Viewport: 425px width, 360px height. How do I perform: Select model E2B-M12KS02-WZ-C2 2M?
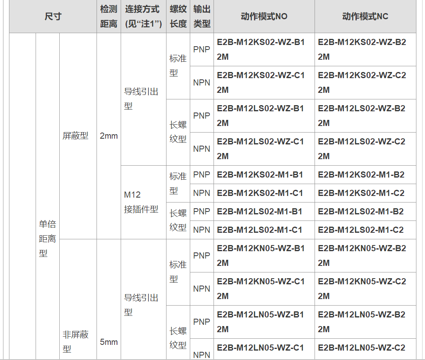pyautogui.click(x=365, y=83)
